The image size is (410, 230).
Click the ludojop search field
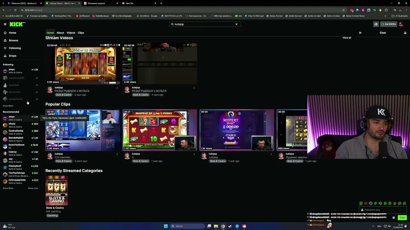click(x=205, y=24)
